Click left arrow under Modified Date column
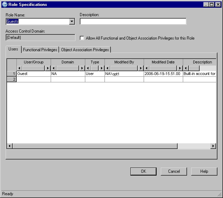The height and width of the screenshot is (198, 223). pos(147,68)
